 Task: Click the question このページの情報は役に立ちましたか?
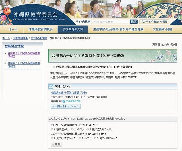click(x=74, y=125)
